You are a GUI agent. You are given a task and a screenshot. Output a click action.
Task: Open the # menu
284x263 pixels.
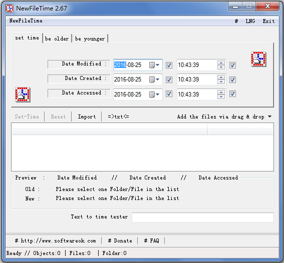[x=236, y=21]
